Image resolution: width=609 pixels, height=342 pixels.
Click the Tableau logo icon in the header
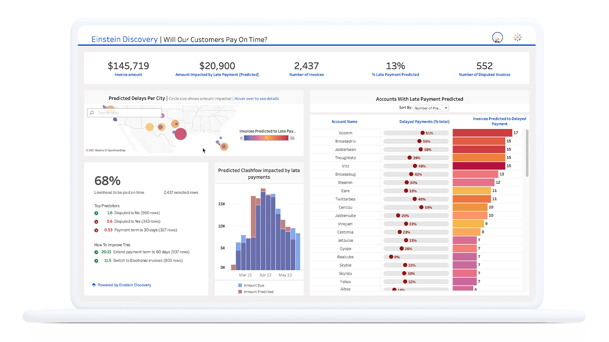pyautogui.click(x=518, y=37)
